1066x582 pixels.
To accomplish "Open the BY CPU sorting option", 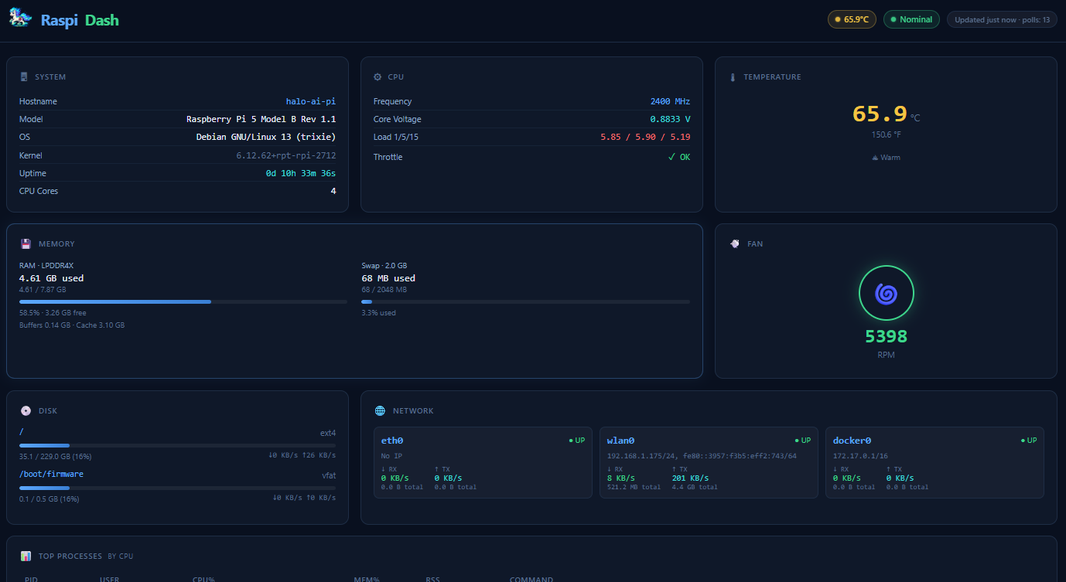I will (x=121, y=556).
